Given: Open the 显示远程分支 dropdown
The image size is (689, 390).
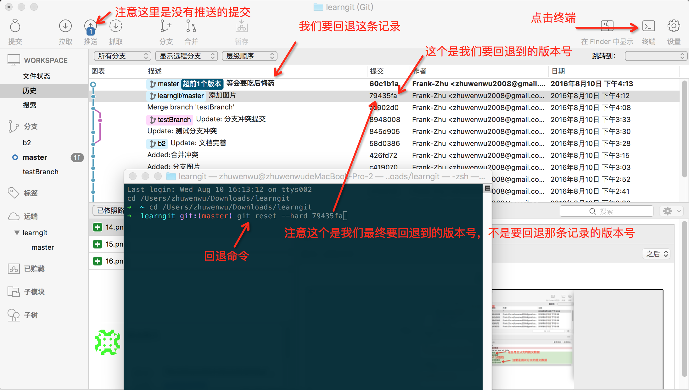Looking at the screenshot, I should 187,56.
